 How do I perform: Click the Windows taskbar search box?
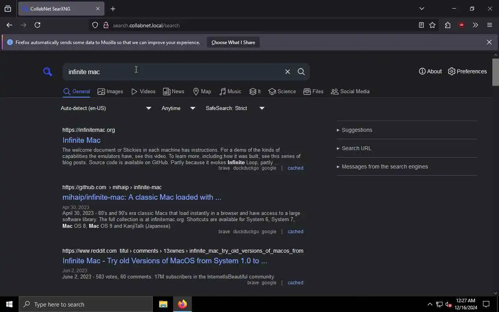coord(86,304)
